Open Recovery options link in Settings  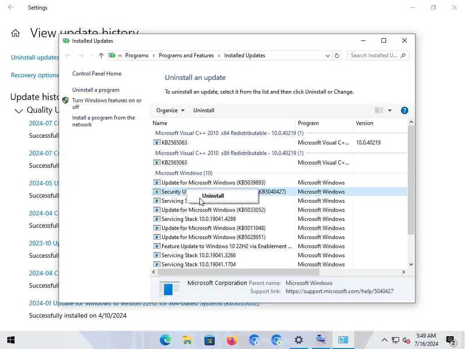(x=35, y=75)
